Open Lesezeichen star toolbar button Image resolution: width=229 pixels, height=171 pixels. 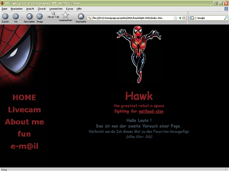point(65,17)
